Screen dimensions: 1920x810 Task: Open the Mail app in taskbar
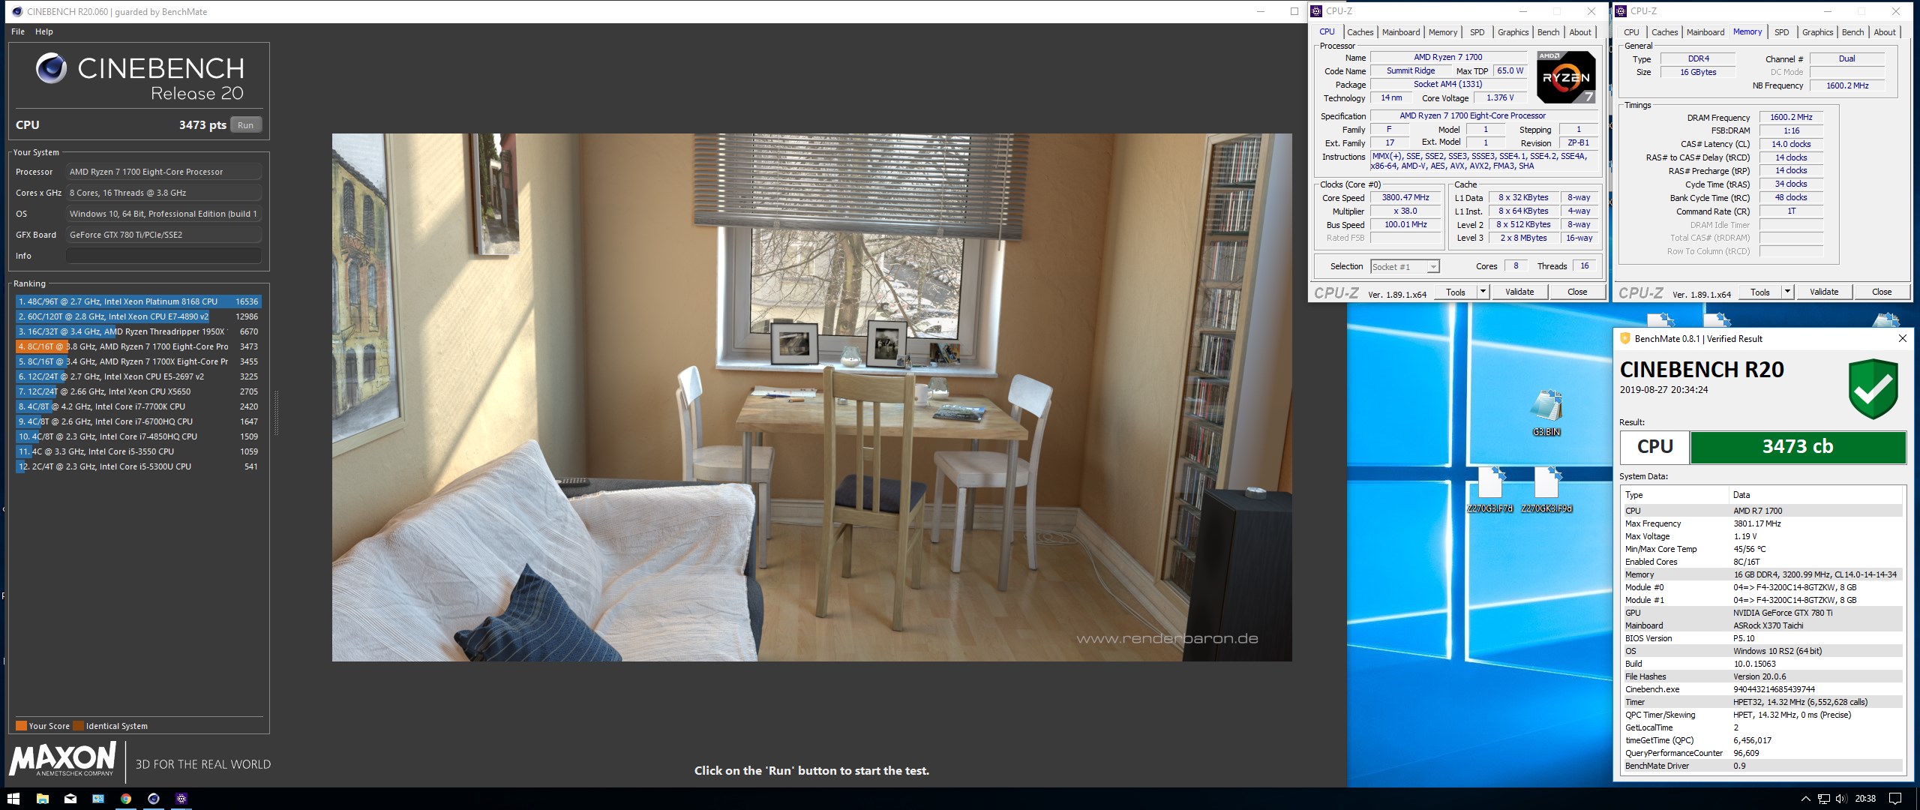click(x=70, y=799)
